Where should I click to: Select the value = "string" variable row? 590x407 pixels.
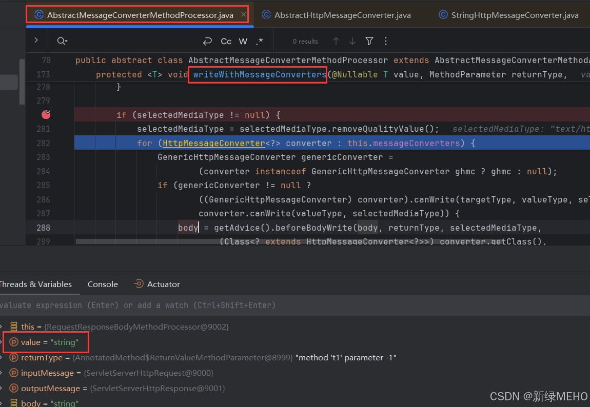[x=295, y=342]
